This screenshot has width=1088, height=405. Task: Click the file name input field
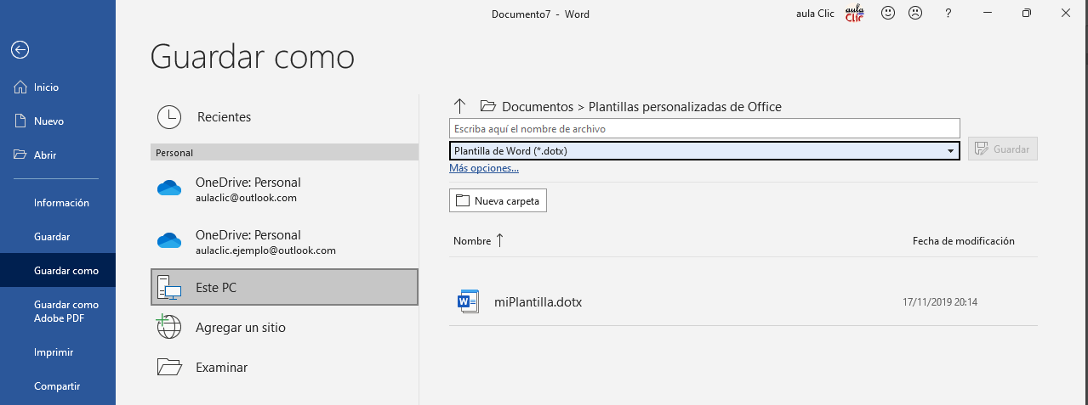[703, 129]
